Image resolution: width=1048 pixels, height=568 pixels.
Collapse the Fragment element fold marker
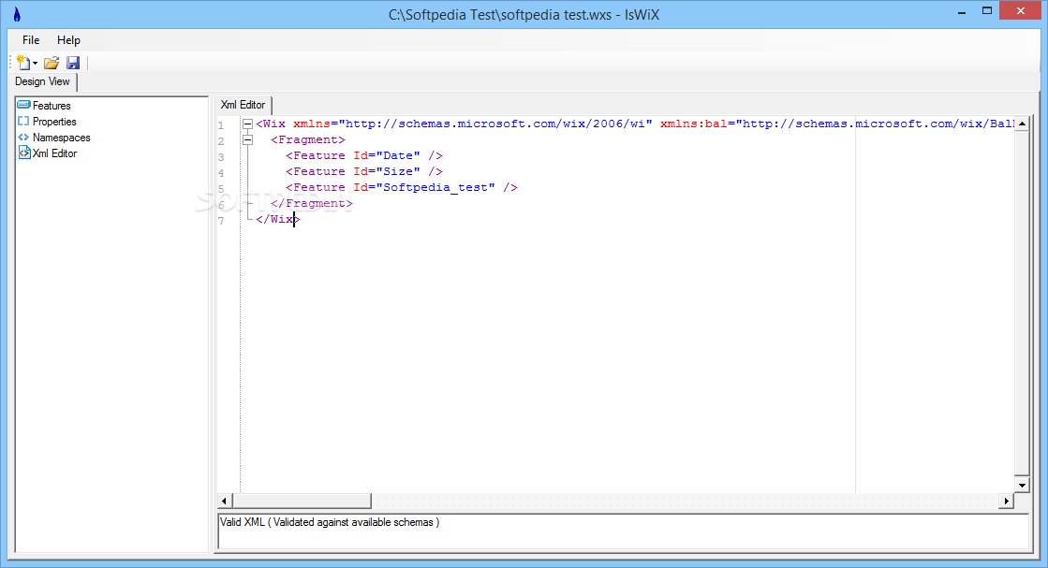(x=248, y=140)
